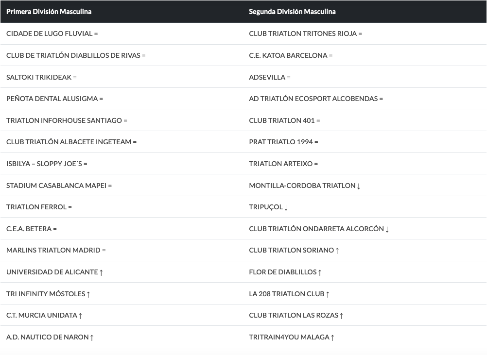
Task: Select the CLUB TRIATLON TRITONES RIOJA entry
Action: pyautogui.click(x=305, y=34)
